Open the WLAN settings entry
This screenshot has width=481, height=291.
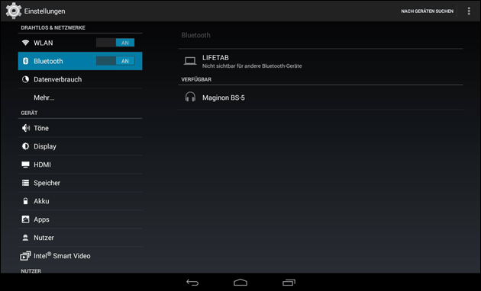[80, 43]
